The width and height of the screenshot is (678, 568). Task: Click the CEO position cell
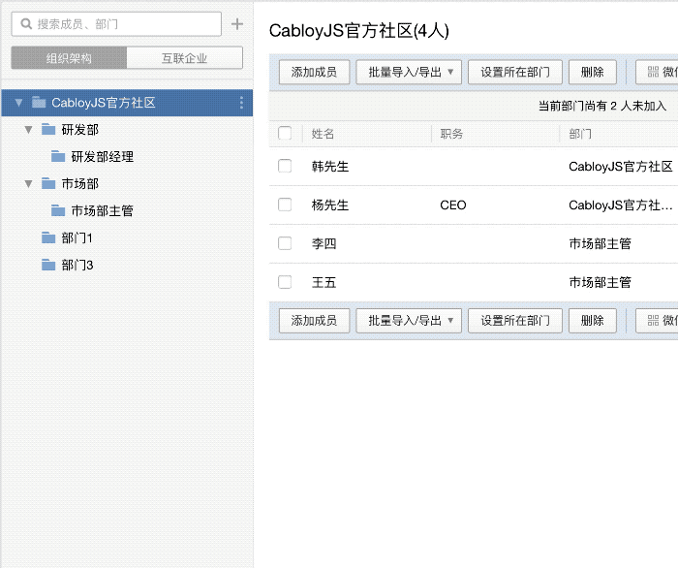(453, 205)
